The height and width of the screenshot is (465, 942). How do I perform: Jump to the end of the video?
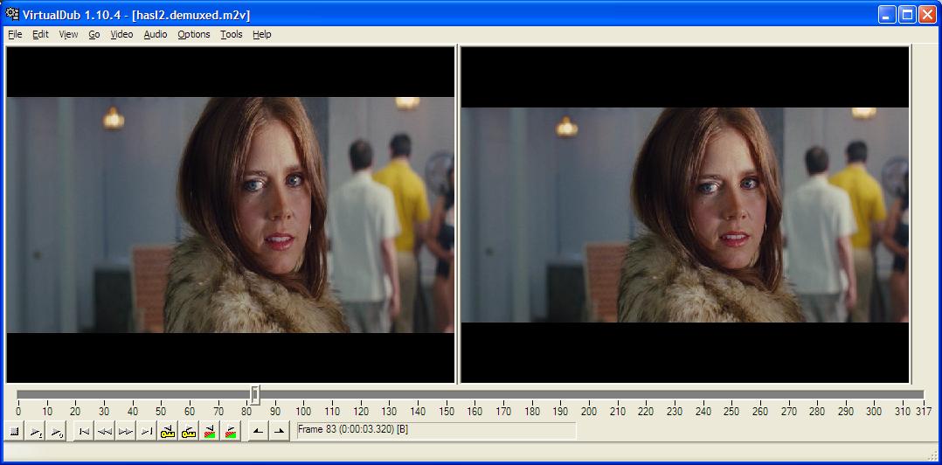click(146, 432)
